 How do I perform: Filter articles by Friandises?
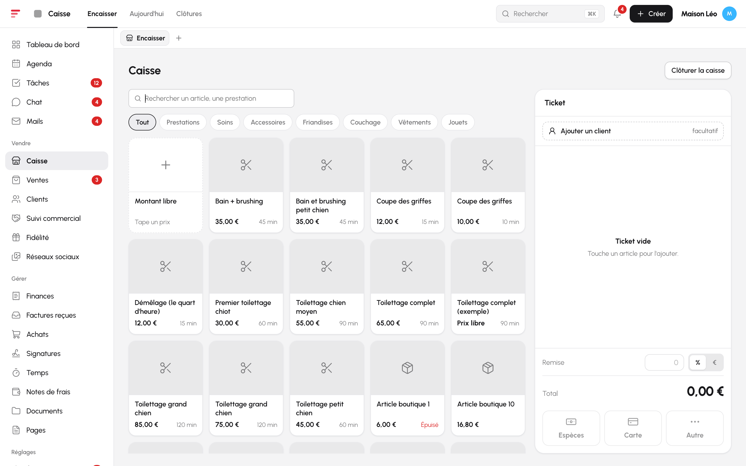click(318, 122)
